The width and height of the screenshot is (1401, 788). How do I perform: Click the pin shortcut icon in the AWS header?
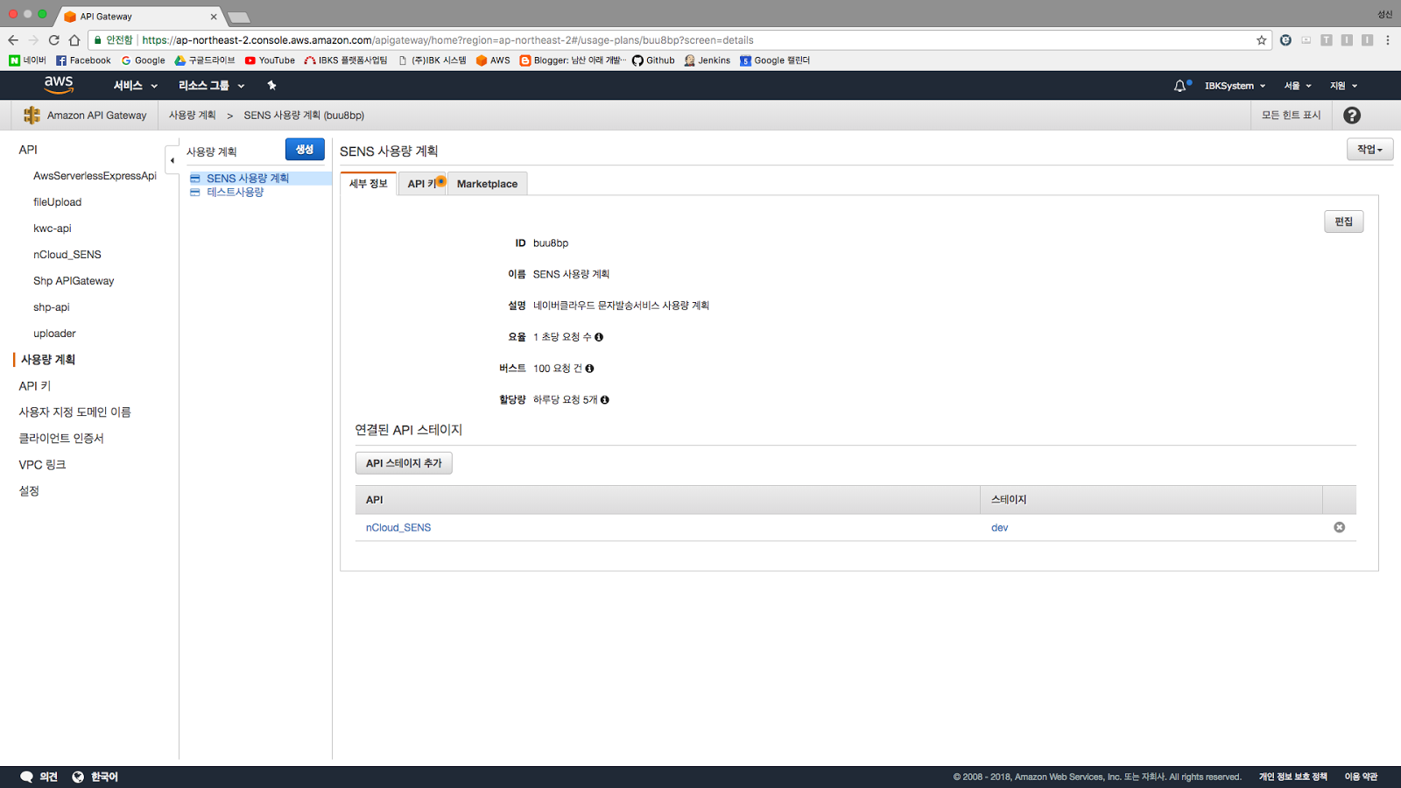pyautogui.click(x=271, y=85)
